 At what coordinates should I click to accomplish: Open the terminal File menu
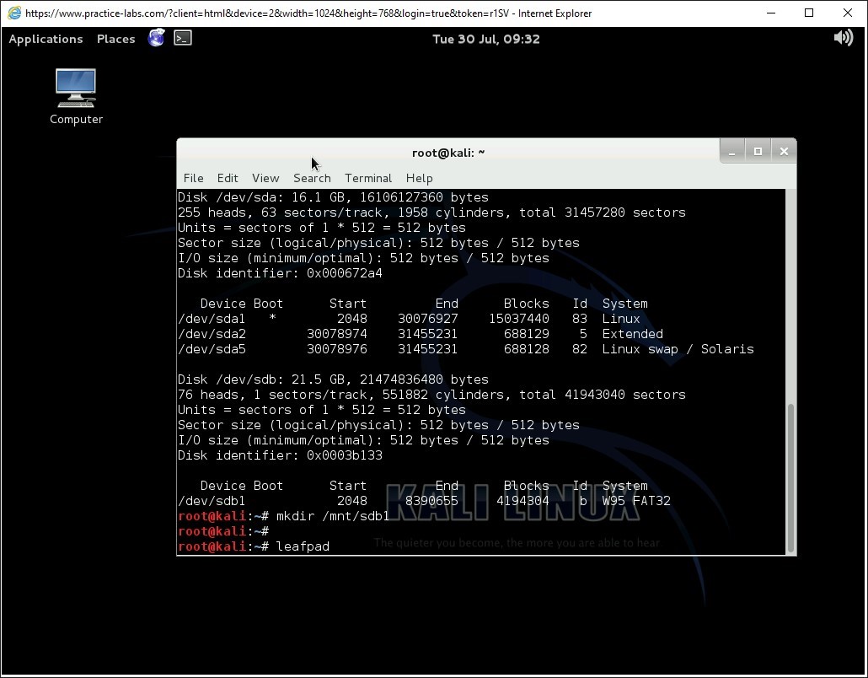pyautogui.click(x=193, y=178)
